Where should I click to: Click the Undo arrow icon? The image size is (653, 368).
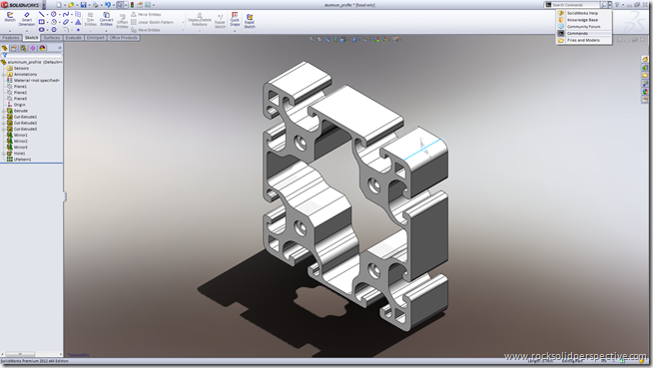point(108,5)
